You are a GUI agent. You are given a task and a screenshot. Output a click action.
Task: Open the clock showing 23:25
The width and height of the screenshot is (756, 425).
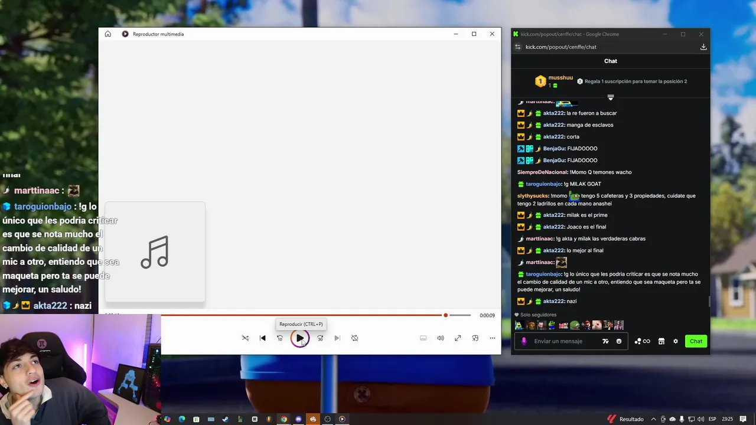pyautogui.click(x=727, y=419)
